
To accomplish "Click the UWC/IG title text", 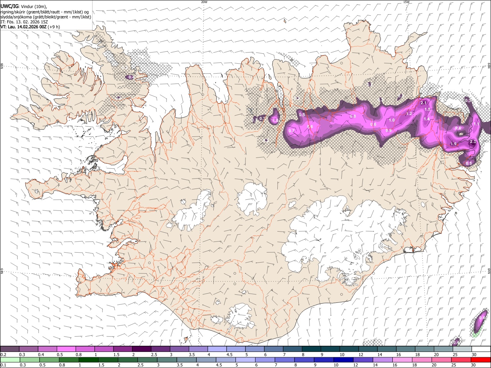I will click(9, 6).
